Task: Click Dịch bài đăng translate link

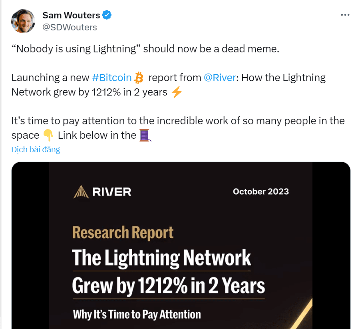Action: click(x=36, y=150)
